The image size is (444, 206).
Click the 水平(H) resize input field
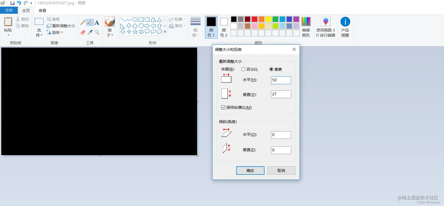coord(281,80)
